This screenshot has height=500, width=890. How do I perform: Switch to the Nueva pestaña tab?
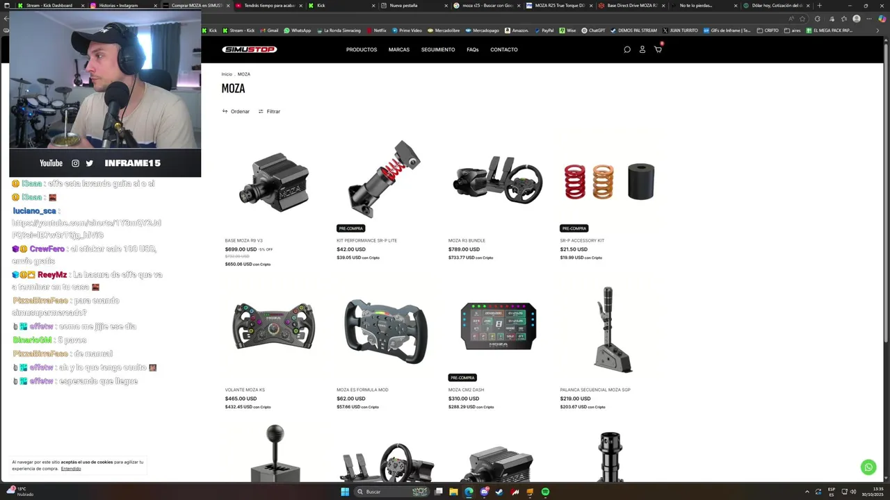point(413,6)
